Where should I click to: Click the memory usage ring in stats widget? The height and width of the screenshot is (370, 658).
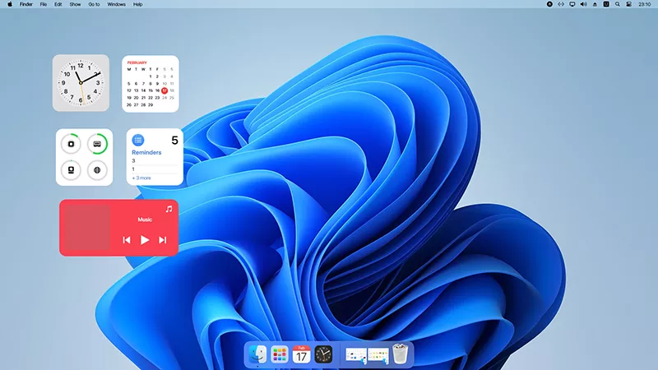97,144
